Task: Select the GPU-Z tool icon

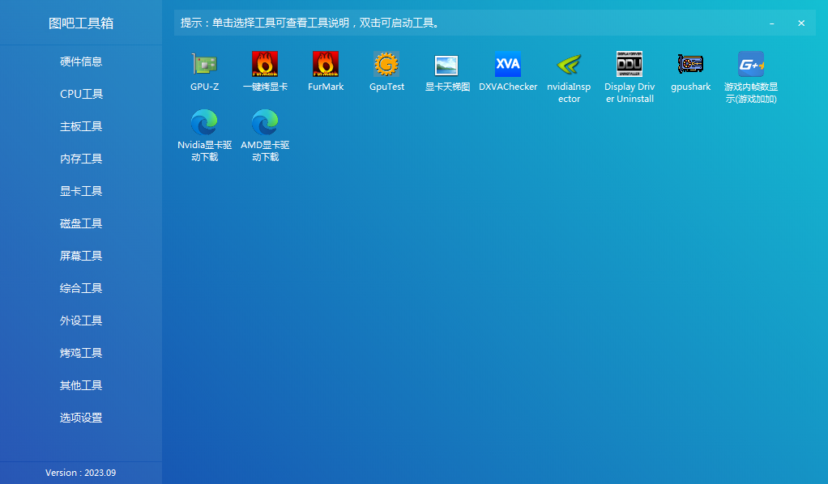Action: tap(204, 65)
